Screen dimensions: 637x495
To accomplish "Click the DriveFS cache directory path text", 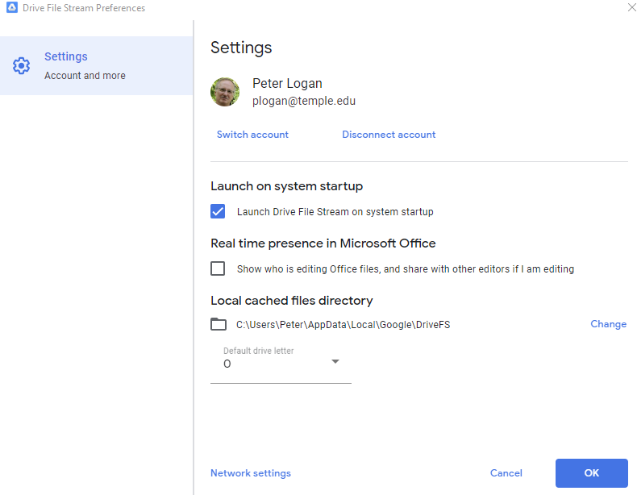I will tap(348, 325).
